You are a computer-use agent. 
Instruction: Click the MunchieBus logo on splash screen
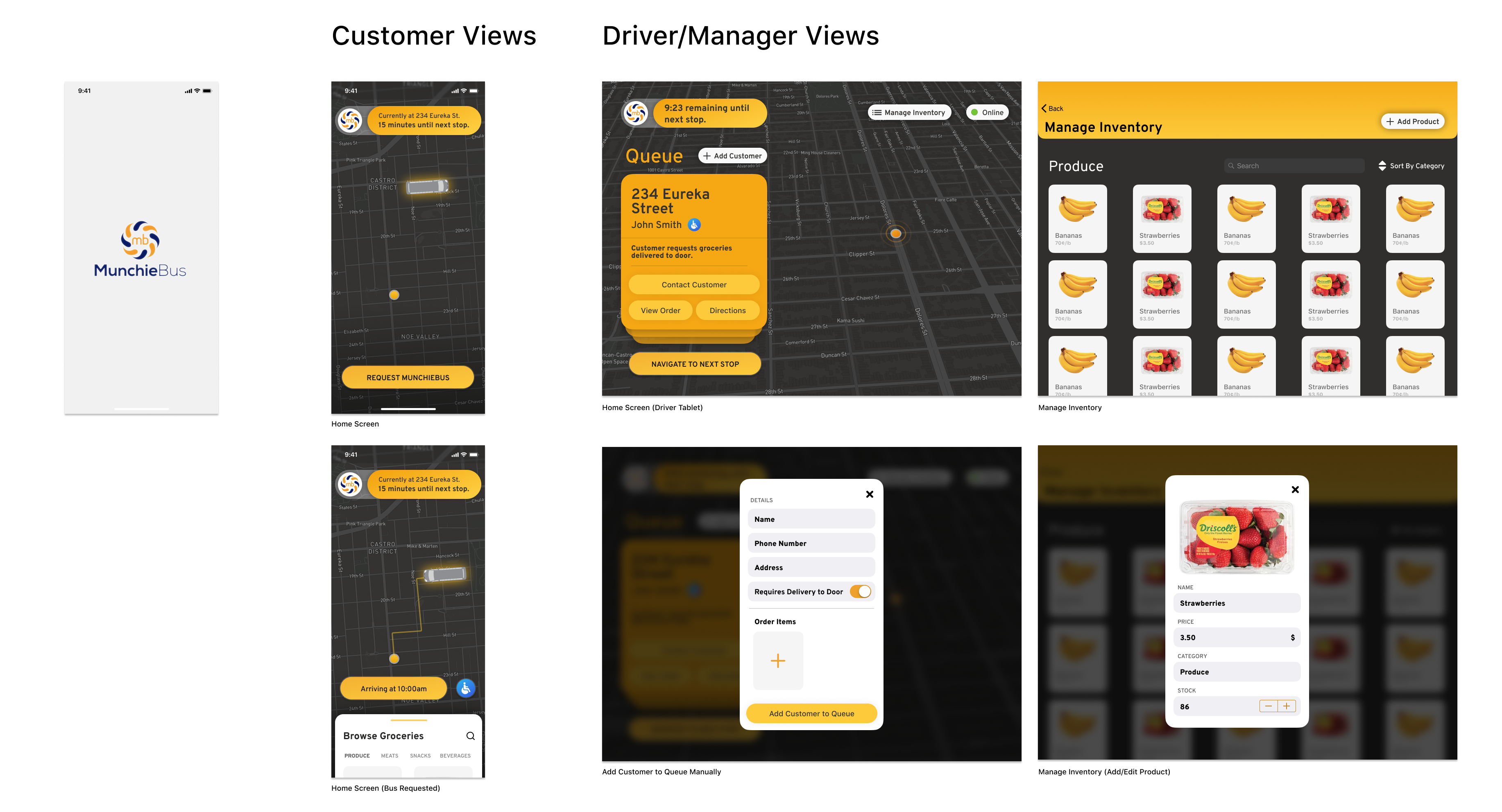point(140,248)
